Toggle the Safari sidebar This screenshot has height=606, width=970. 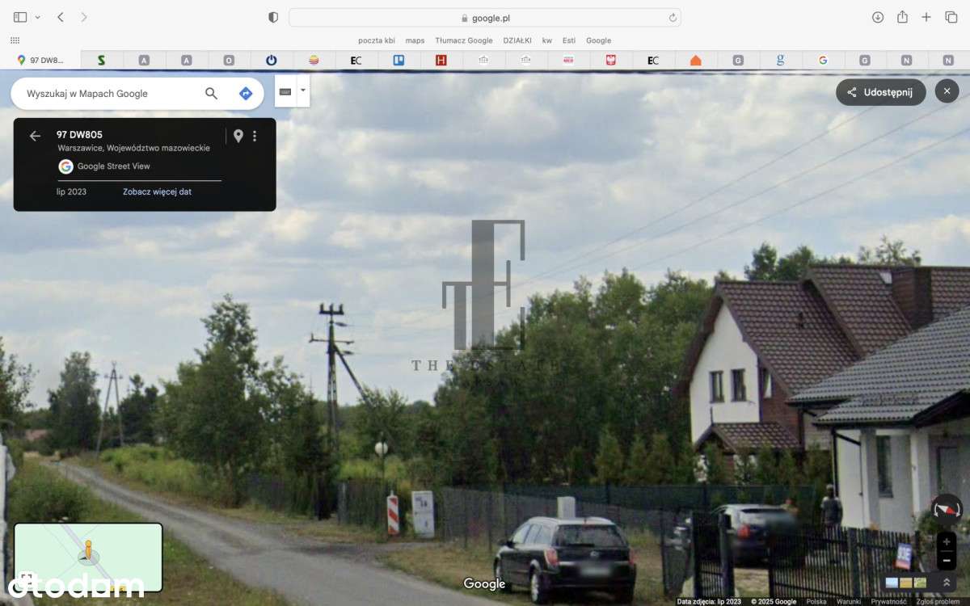[20, 17]
